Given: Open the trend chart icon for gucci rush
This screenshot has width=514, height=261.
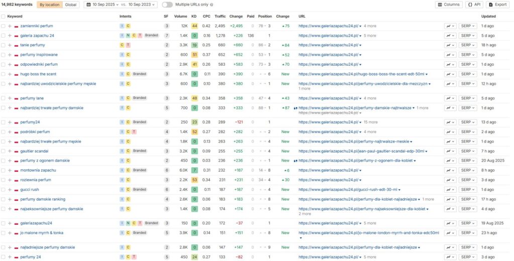Looking at the screenshot, I should (x=450, y=190).
